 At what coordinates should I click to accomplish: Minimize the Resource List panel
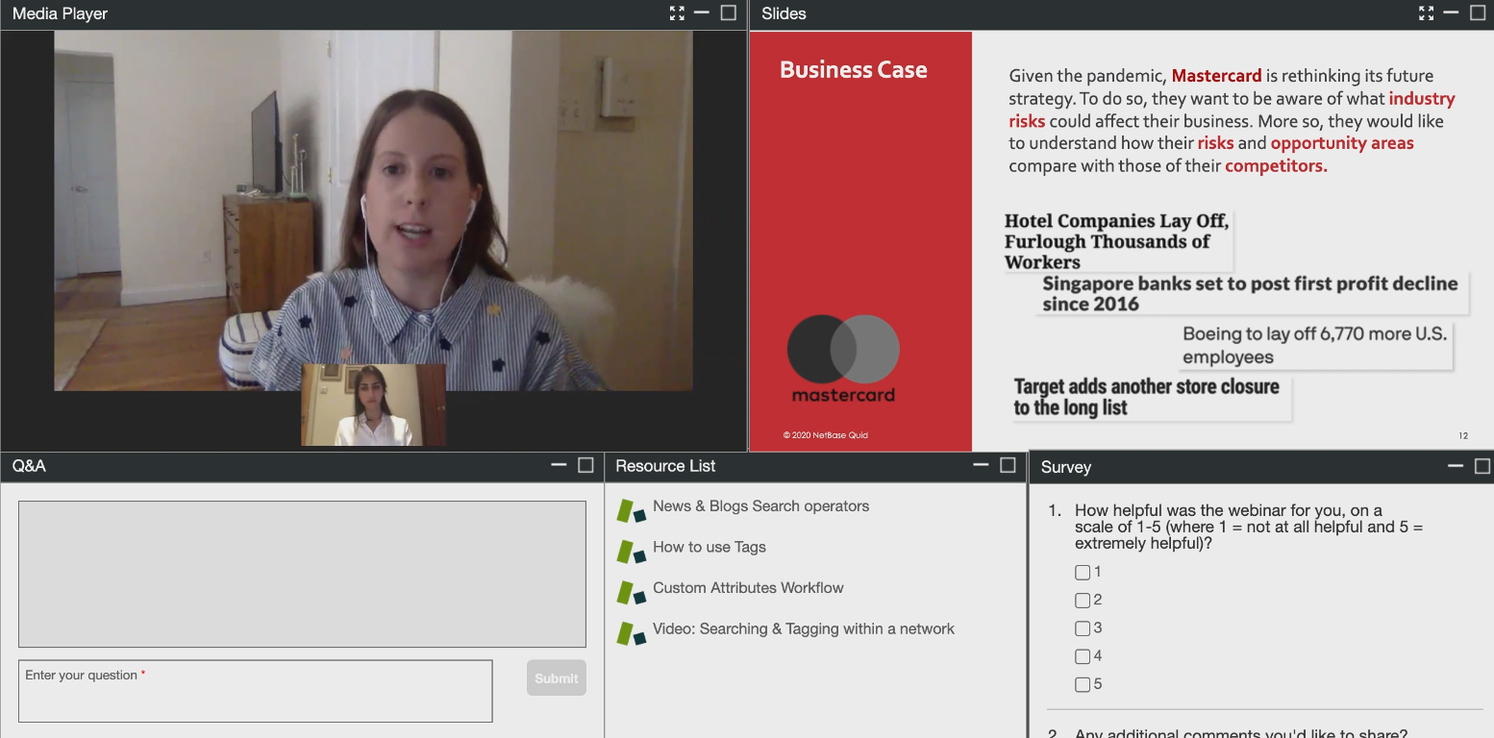pyautogui.click(x=981, y=465)
